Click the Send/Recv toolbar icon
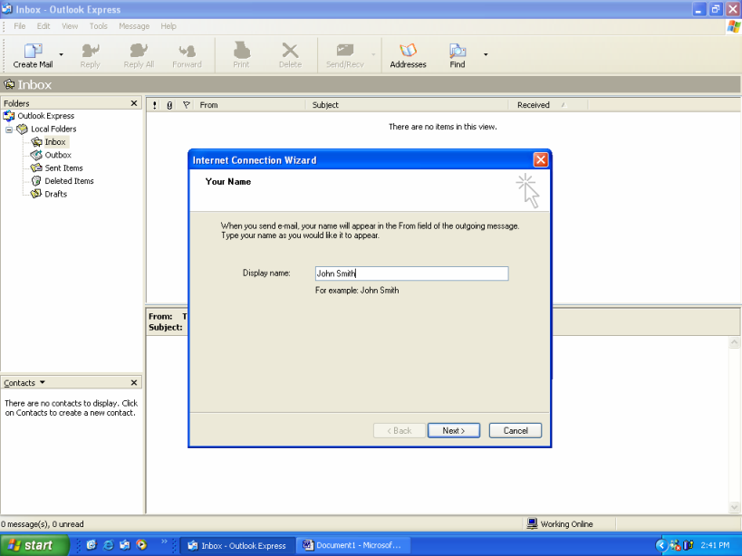This screenshot has height=556, width=742. pyautogui.click(x=345, y=50)
